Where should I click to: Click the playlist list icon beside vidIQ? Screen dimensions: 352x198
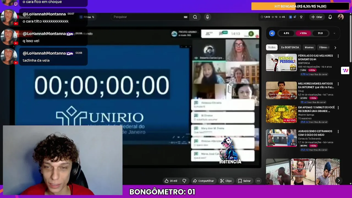[295, 17]
